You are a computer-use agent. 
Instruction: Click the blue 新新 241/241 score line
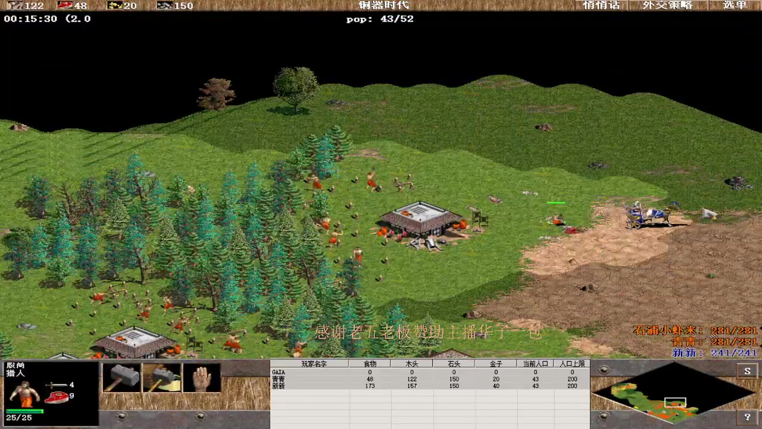click(714, 353)
